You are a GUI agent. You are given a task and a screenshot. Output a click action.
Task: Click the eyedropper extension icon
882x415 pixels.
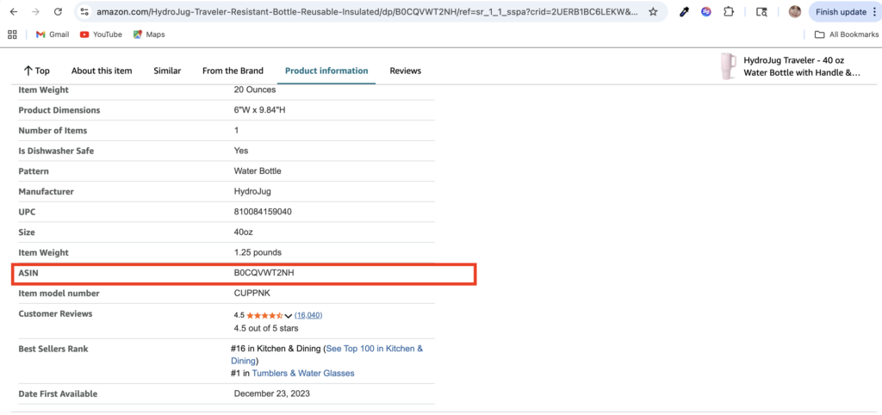pyautogui.click(x=685, y=12)
